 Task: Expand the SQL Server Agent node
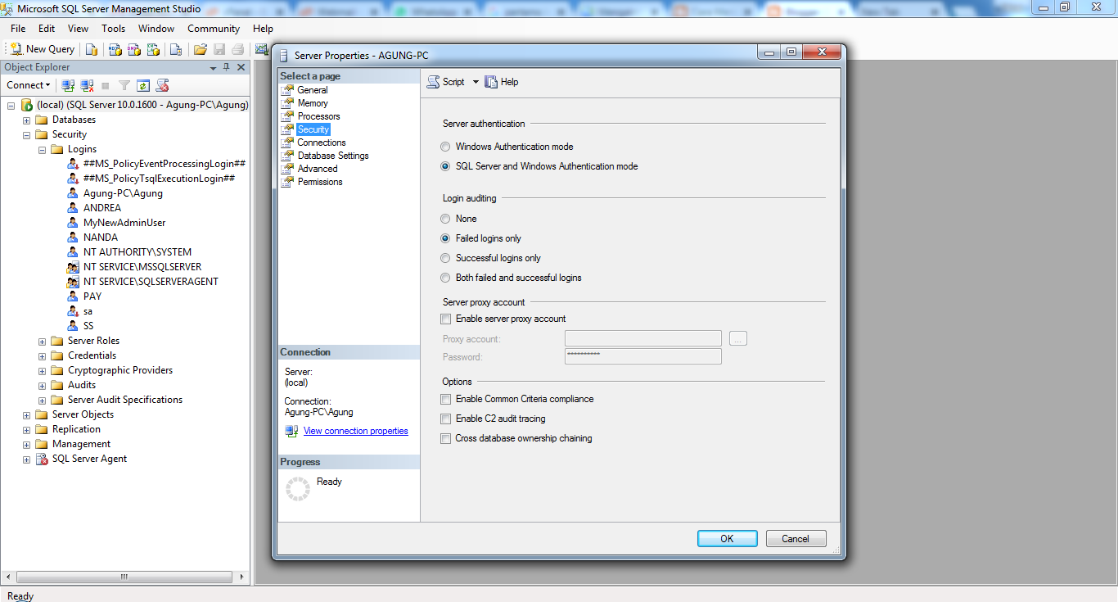(27, 459)
